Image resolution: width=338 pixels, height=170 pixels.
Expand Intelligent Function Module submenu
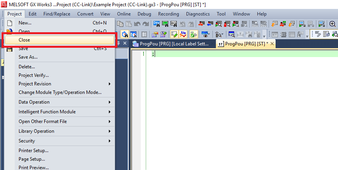[x=64, y=112]
